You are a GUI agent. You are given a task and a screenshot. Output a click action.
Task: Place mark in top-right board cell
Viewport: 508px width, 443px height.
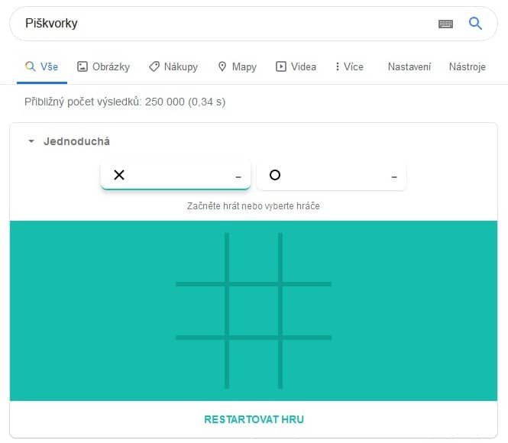click(307, 257)
